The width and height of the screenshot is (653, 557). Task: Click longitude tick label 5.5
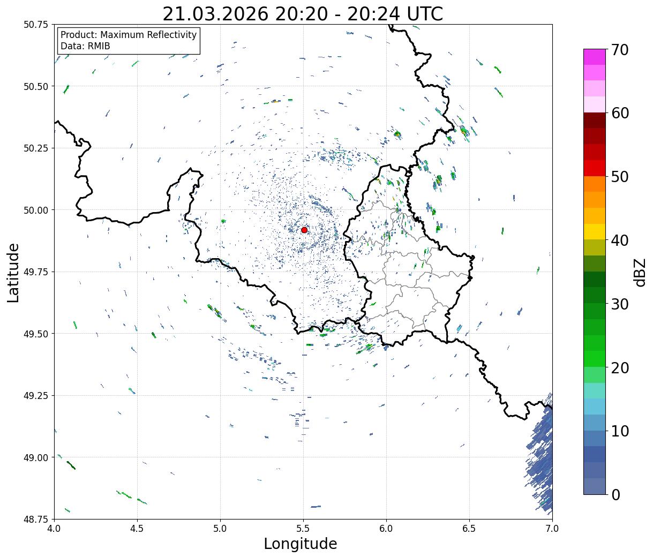click(303, 529)
